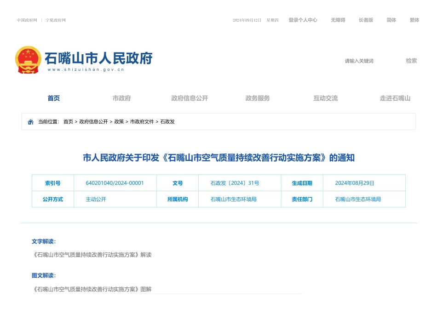Select the 政府信息公开 menu item

point(190,98)
